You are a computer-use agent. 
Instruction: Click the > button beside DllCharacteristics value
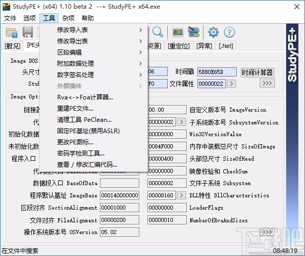[182, 195]
